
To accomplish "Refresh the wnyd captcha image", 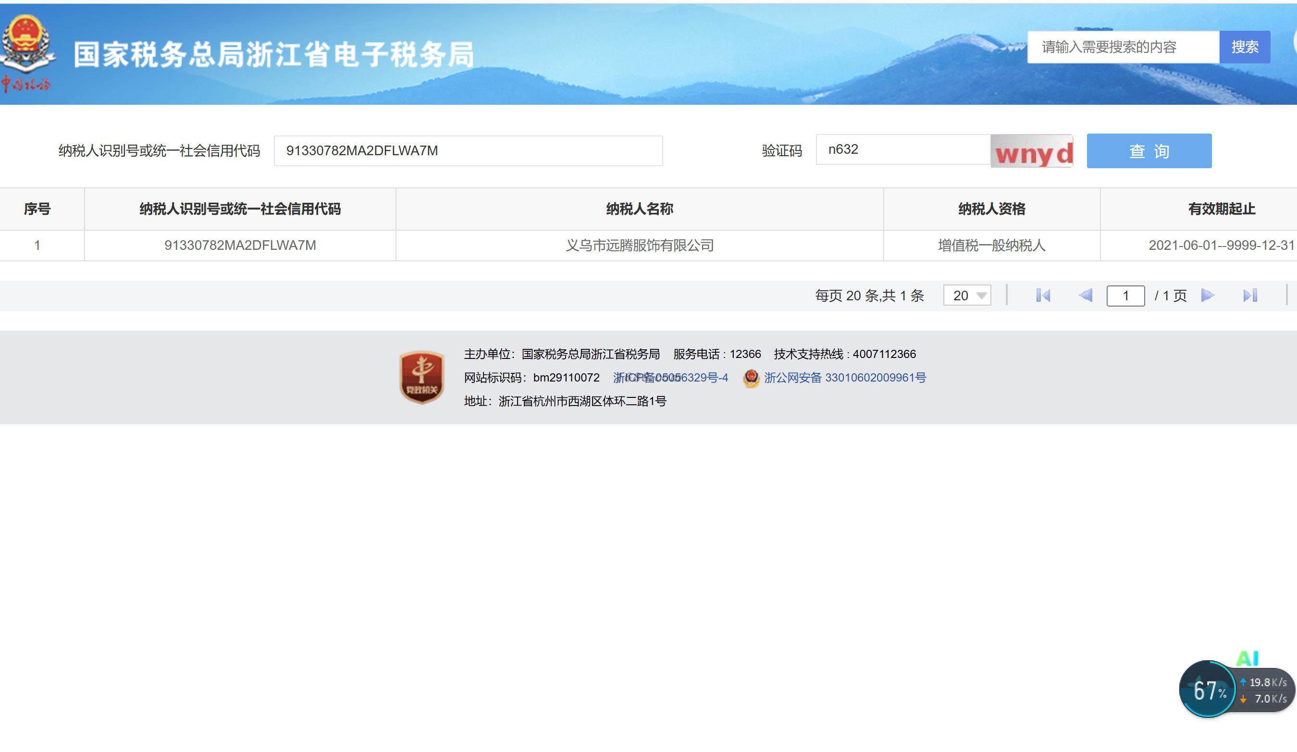I will click(1032, 151).
